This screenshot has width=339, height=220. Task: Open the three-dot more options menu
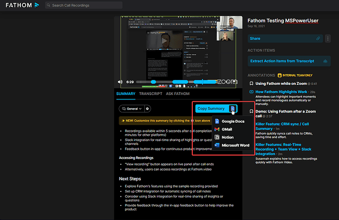coord(328,38)
